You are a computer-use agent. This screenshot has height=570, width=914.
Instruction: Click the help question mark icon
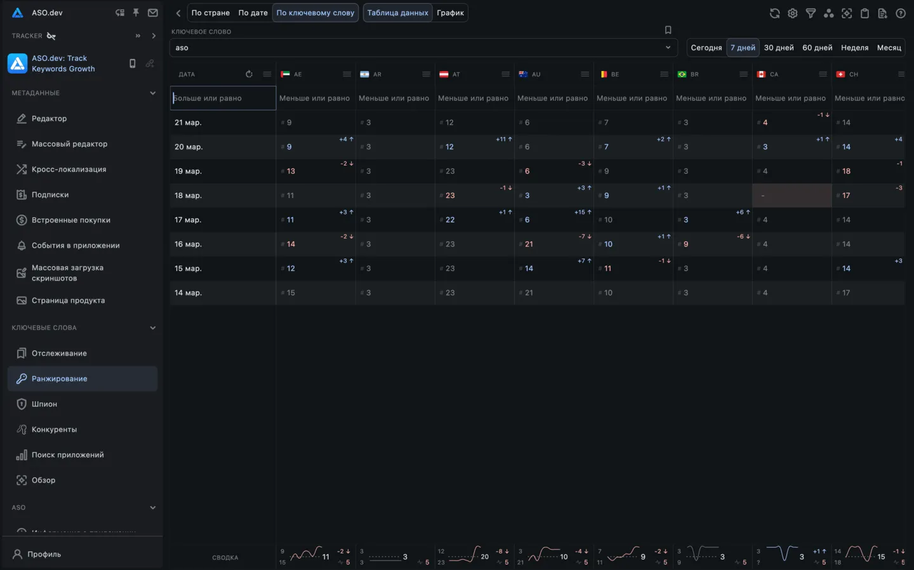click(900, 13)
